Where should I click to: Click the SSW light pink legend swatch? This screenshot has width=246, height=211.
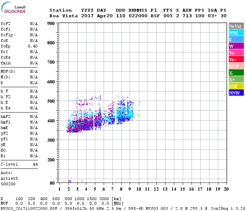(236, 66)
